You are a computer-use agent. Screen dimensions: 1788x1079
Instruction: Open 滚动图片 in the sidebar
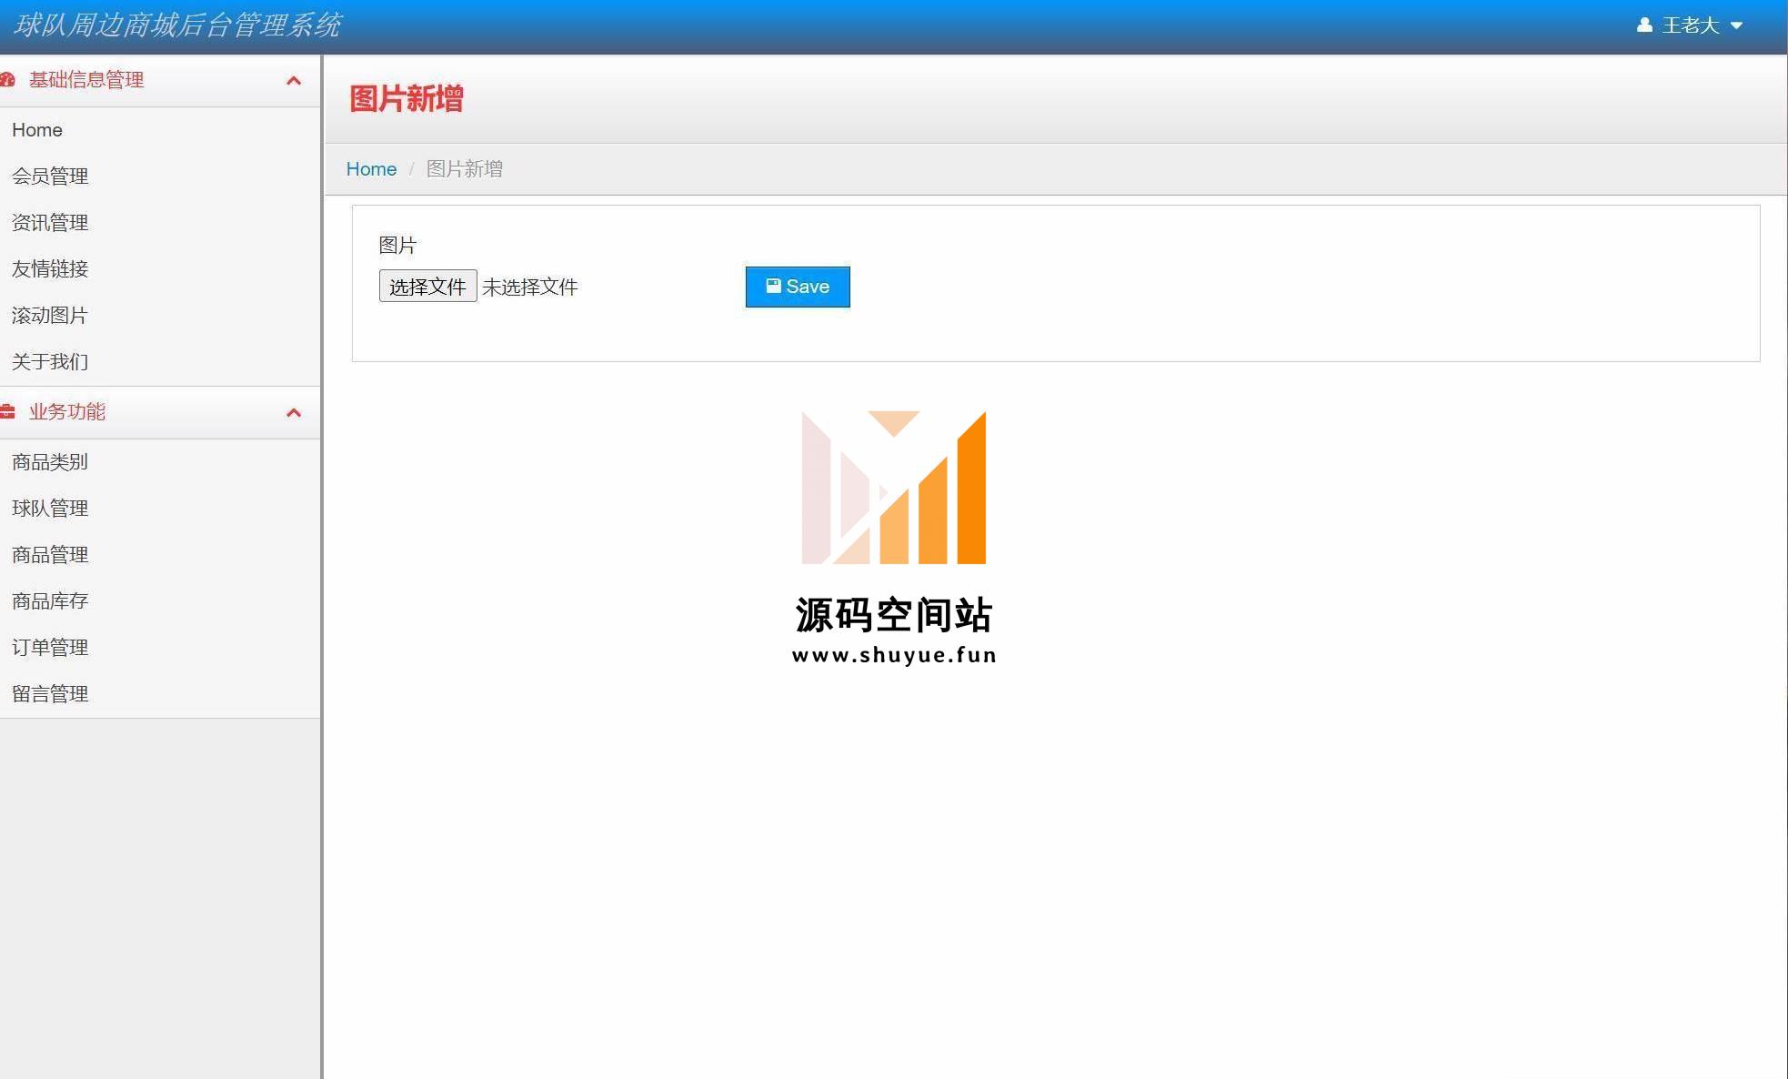point(50,316)
